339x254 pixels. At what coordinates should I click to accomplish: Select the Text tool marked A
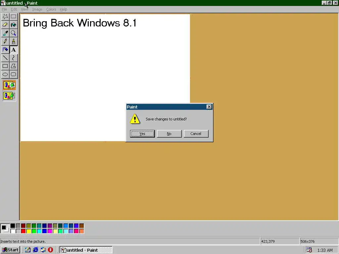point(13,50)
